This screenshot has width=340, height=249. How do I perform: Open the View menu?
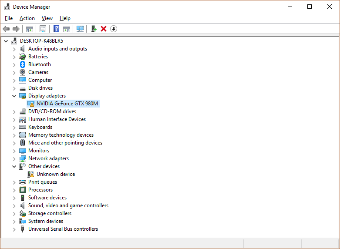coord(47,18)
